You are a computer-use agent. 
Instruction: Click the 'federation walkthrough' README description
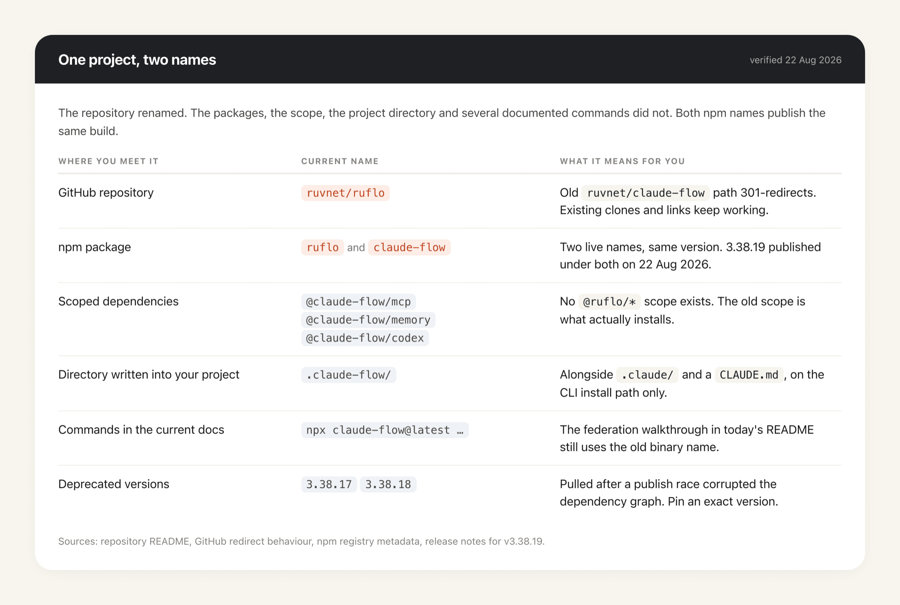687,438
